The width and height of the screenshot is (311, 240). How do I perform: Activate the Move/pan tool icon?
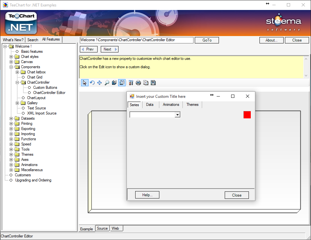click(99, 83)
